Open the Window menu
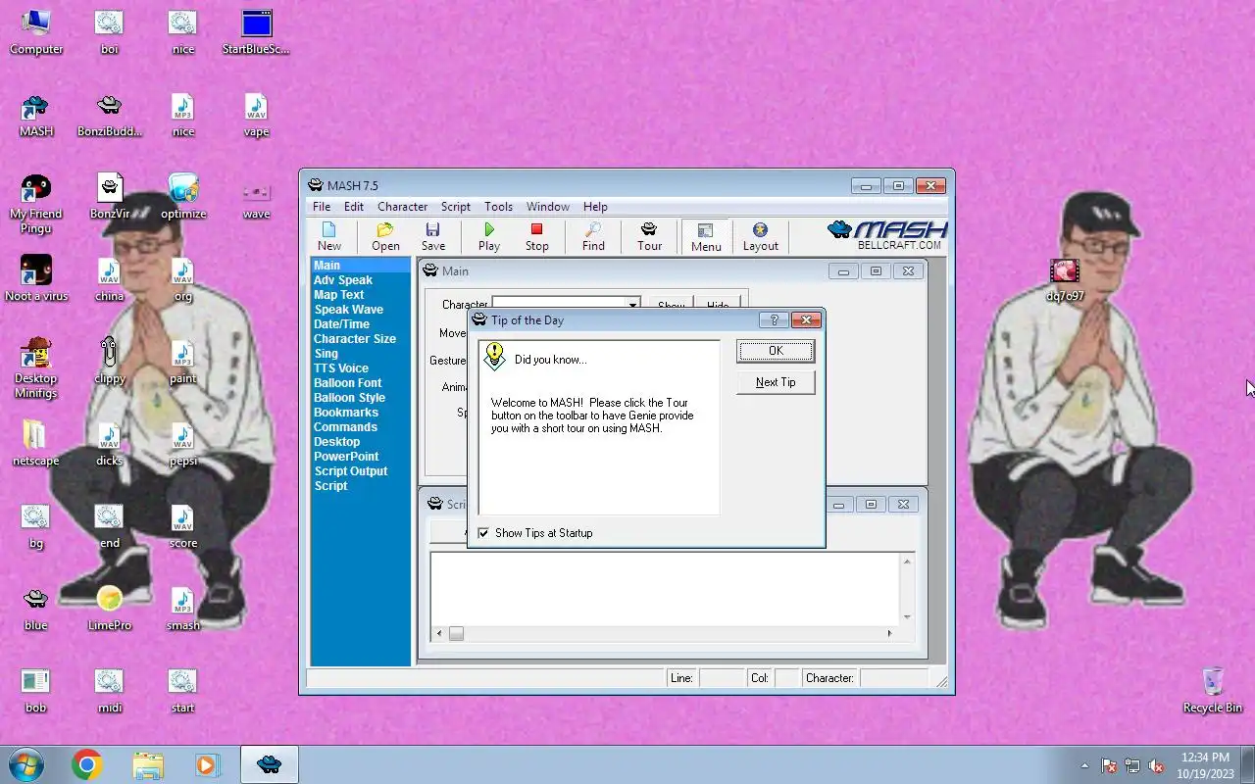 pyautogui.click(x=548, y=207)
